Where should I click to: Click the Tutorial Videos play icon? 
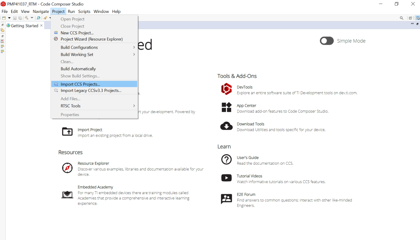tap(226, 178)
